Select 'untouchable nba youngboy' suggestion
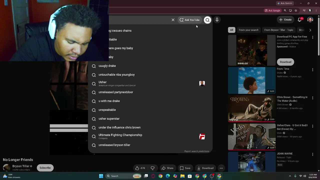 (150, 75)
